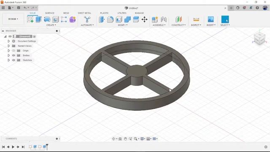The height and width of the screenshot is (152, 270).
Task: Click the ViewCube orientation cube
Action: coord(259,39)
